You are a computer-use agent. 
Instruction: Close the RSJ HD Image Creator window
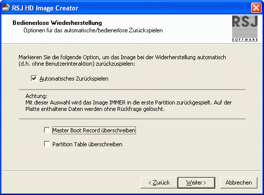tap(256, 8)
